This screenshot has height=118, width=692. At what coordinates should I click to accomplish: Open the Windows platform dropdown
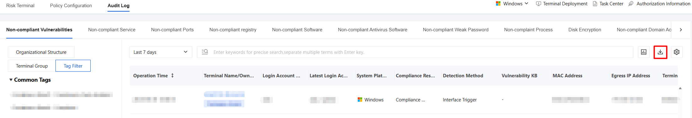click(x=512, y=4)
